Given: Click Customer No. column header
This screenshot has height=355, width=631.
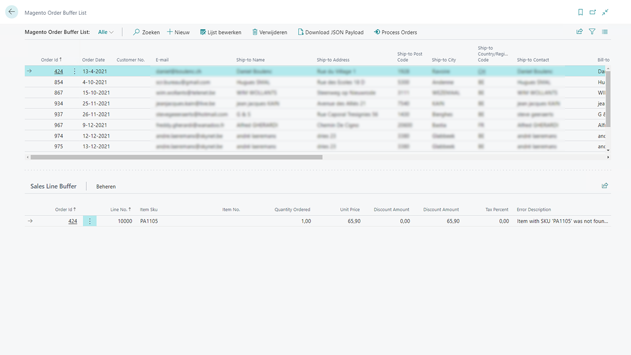Looking at the screenshot, I should pos(131,60).
